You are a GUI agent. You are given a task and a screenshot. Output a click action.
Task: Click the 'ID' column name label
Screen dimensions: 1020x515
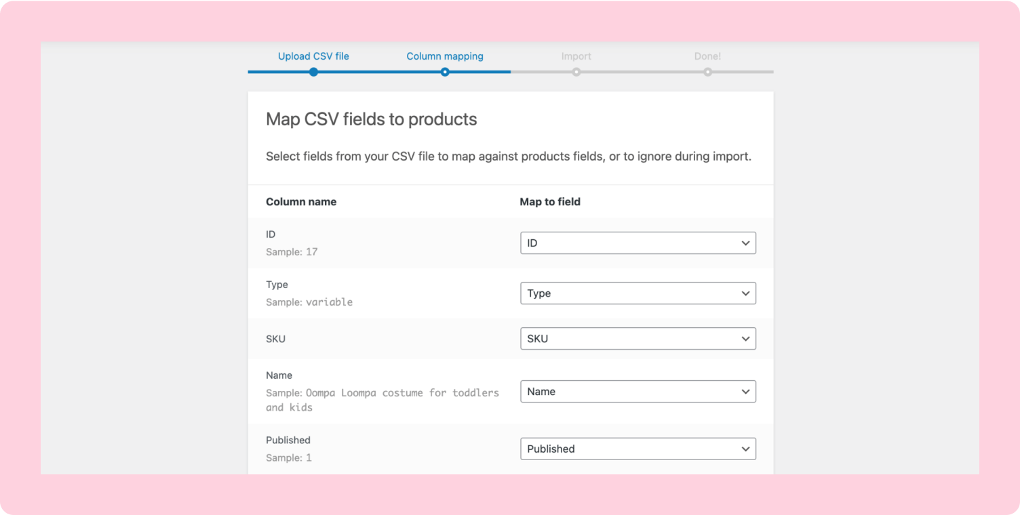click(271, 234)
